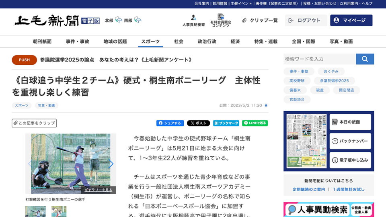Viewport: 386px width, 217px height.
Task: Send article via LINE
Action: coord(255,123)
